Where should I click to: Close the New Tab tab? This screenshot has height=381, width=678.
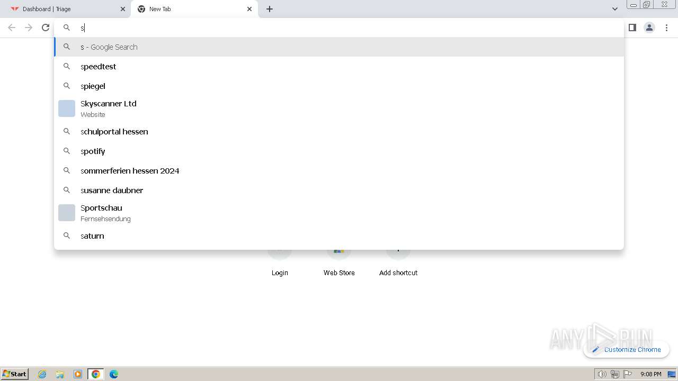(x=249, y=9)
